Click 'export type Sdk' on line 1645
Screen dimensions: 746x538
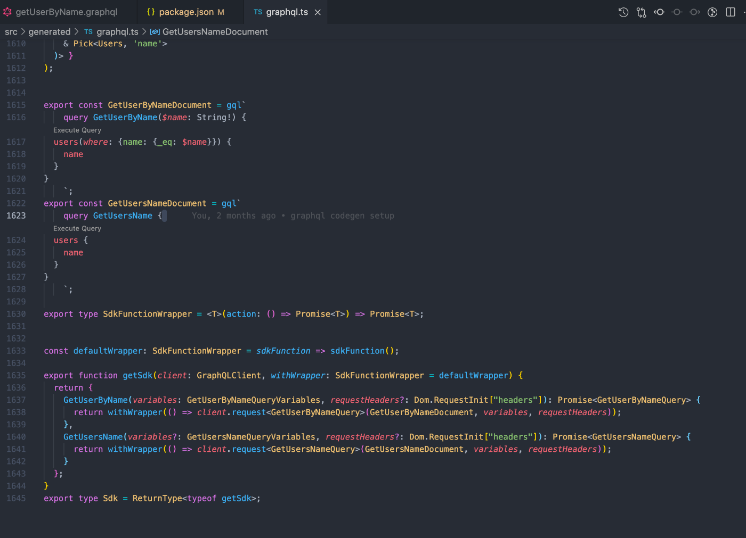pyautogui.click(x=81, y=498)
